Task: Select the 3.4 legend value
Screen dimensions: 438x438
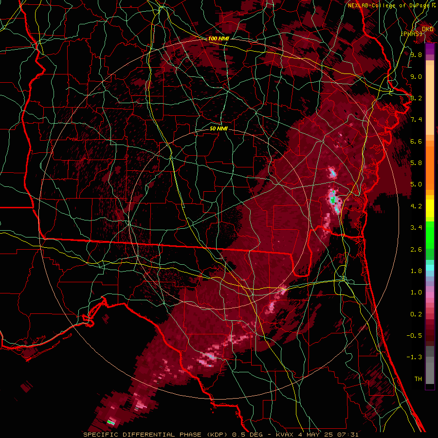Action: [x=416, y=228]
